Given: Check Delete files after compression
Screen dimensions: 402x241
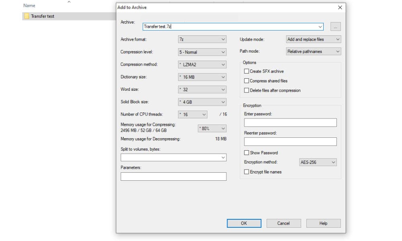Looking at the screenshot, I should tap(247, 90).
